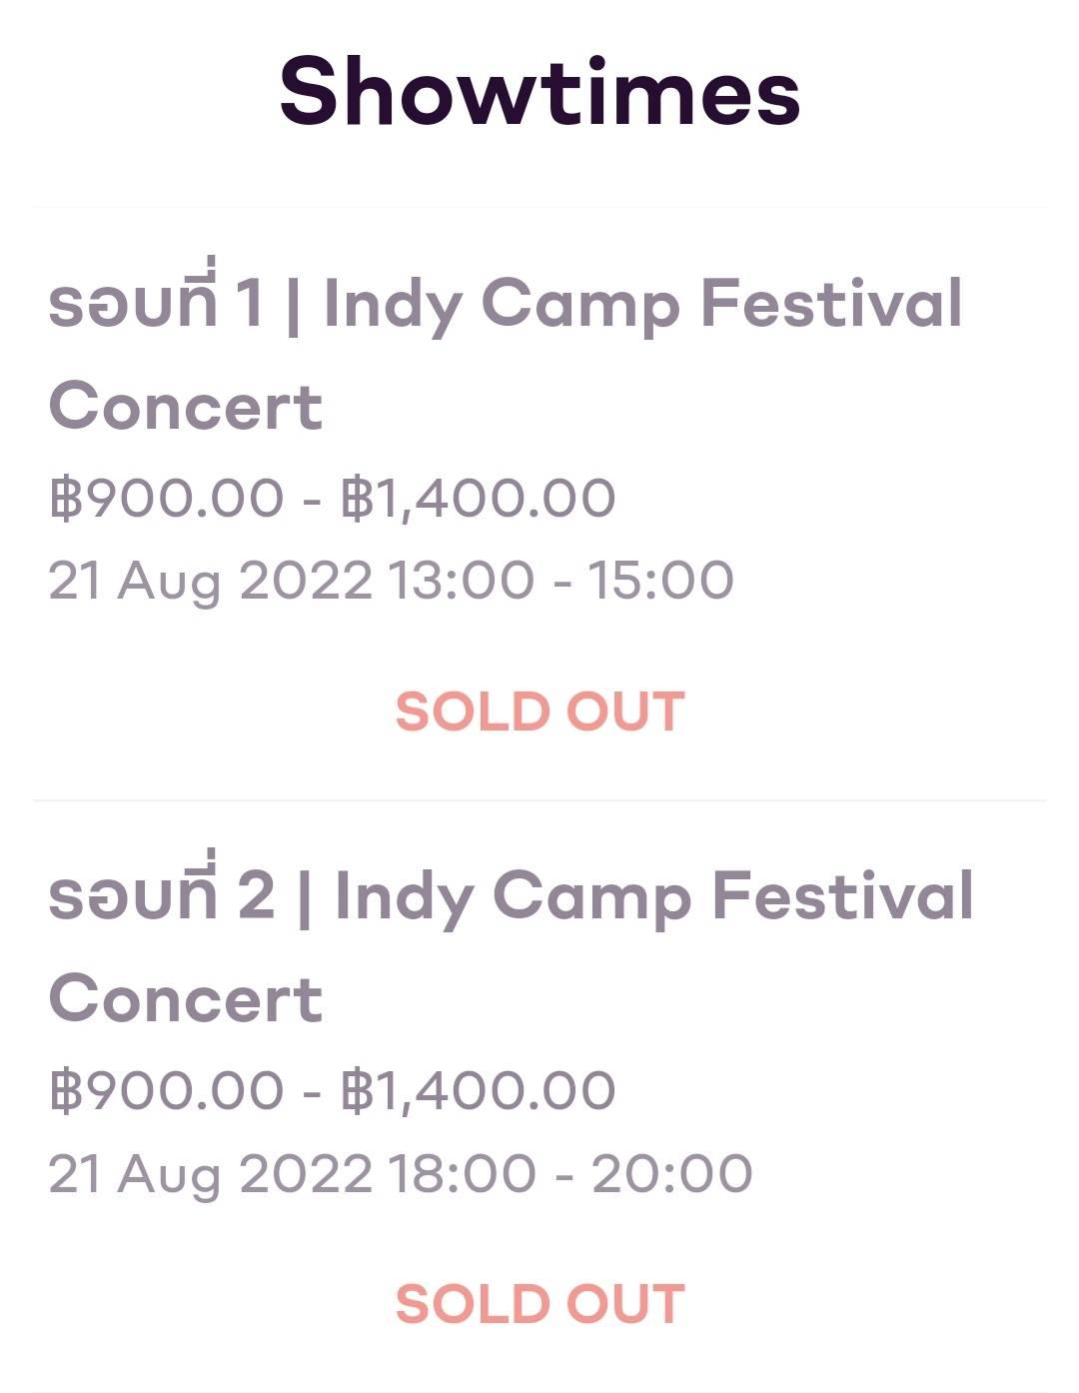Image resolution: width=1079 pixels, height=1393 pixels.
Task: Tap the ฿1,400.00 maximum price for round 1
Action: point(478,498)
